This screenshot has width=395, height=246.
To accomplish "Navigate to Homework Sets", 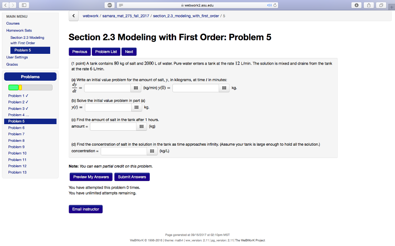I will (x=19, y=30).
